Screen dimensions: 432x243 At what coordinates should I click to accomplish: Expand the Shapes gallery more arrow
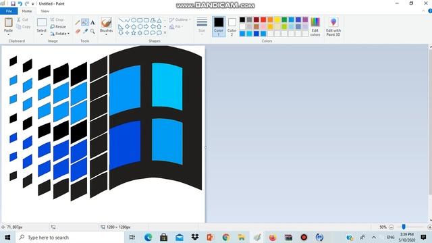click(165, 33)
